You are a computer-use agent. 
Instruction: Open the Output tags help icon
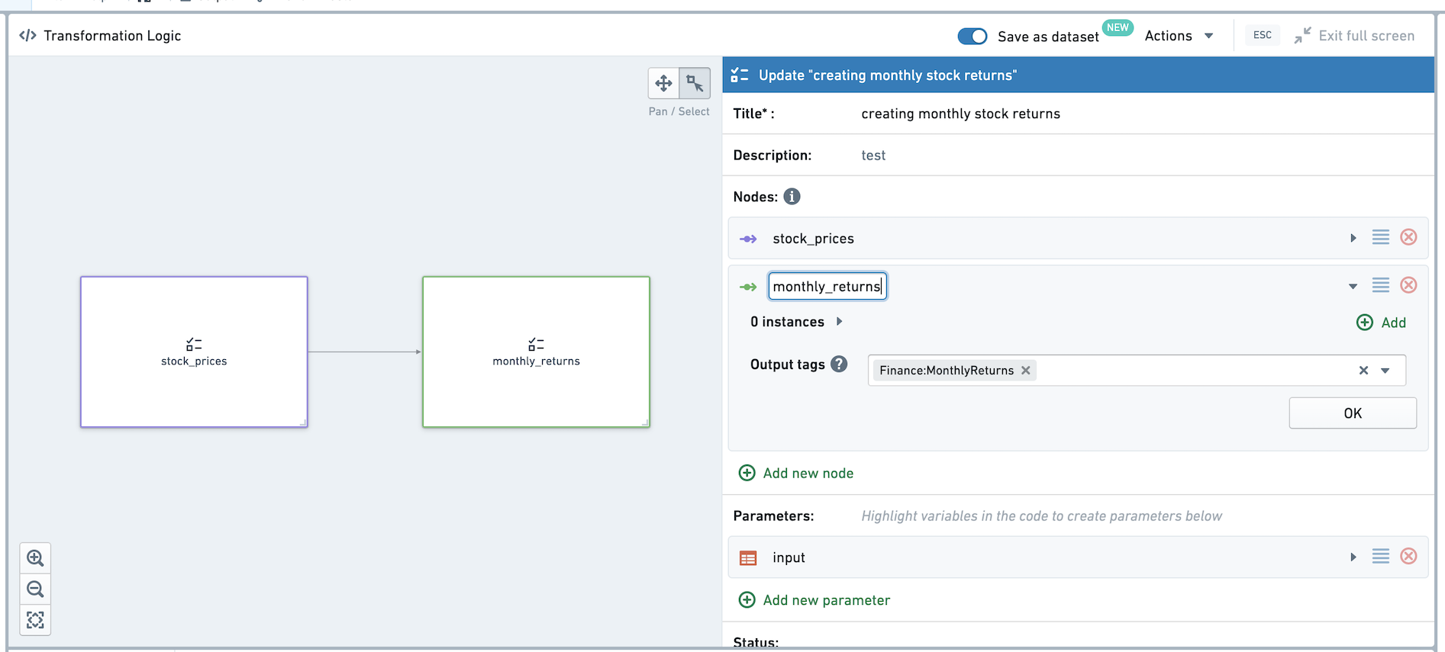[839, 364]
